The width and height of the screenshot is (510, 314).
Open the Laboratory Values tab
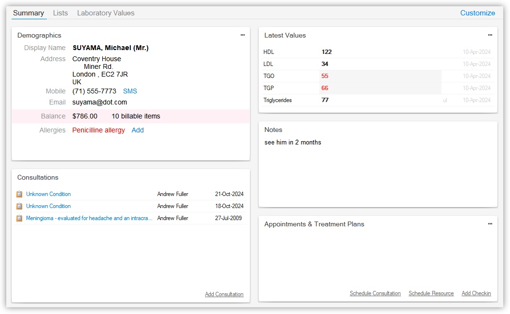[x=105, y=13]
